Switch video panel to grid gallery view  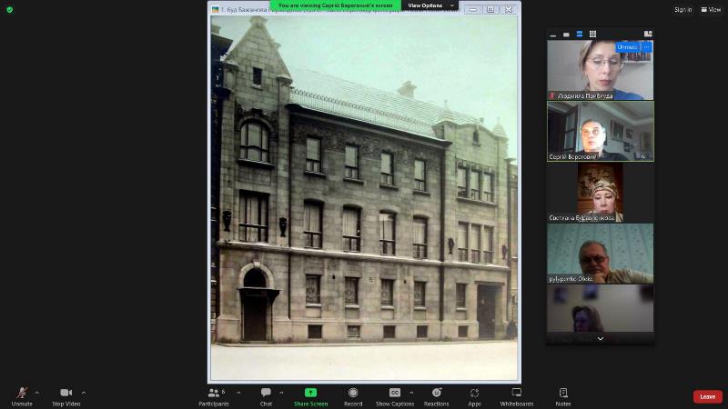point(593,35)
